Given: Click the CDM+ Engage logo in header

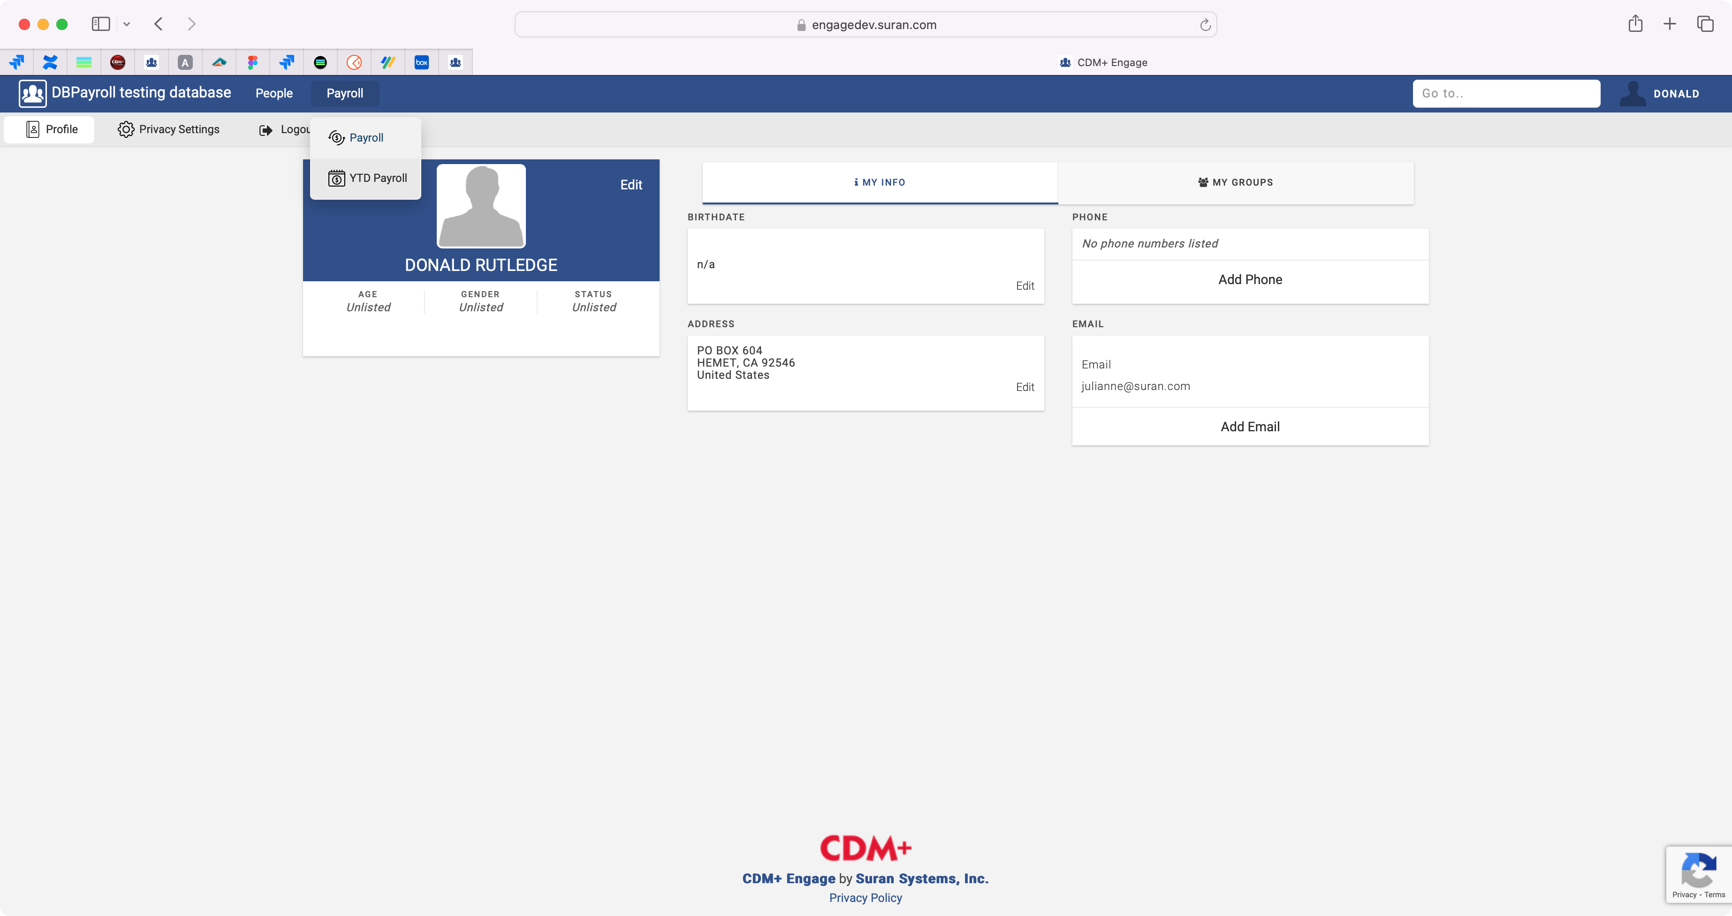Looking at the screenshot, I should click(x=32, y=93).
